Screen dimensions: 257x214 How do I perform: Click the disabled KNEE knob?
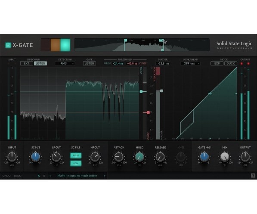click(x=181, y=157)
